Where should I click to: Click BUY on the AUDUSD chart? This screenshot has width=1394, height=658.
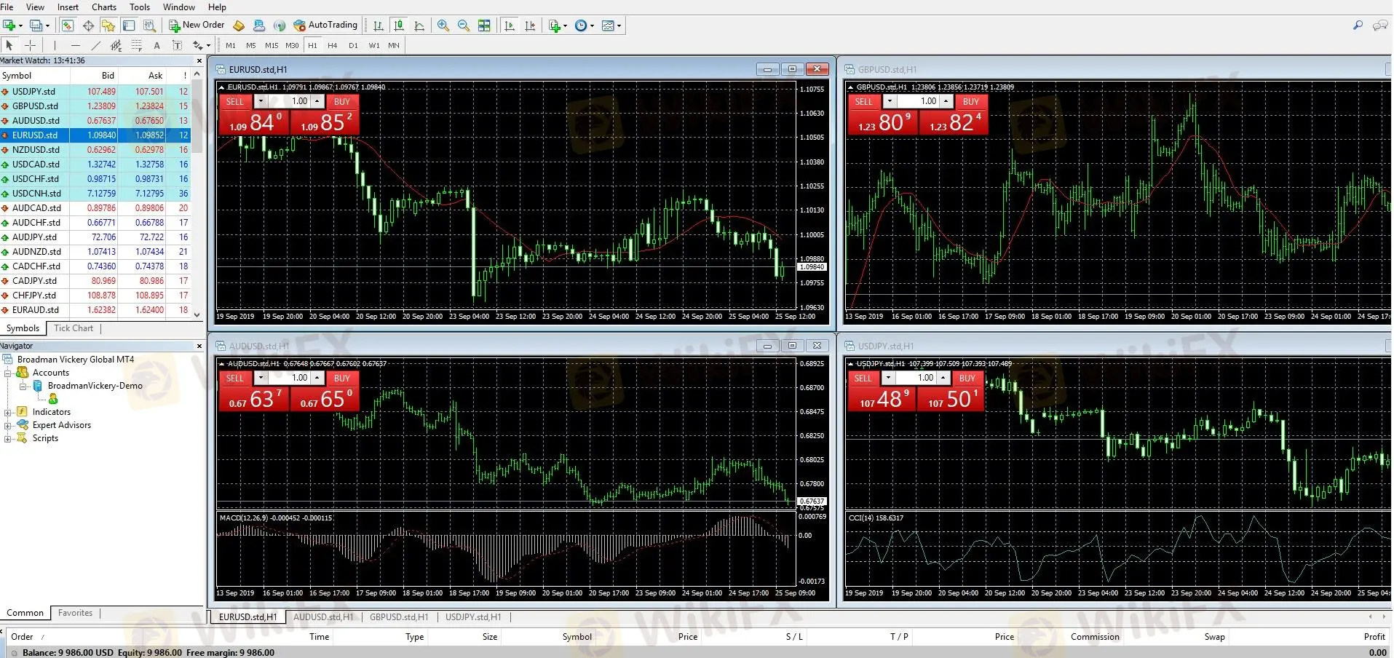click(341, 378)
